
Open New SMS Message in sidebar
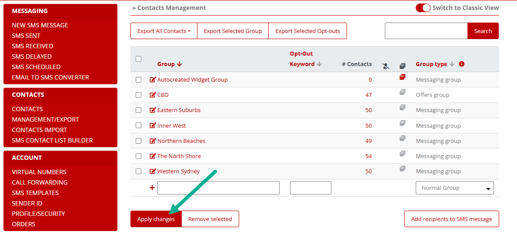40,25
